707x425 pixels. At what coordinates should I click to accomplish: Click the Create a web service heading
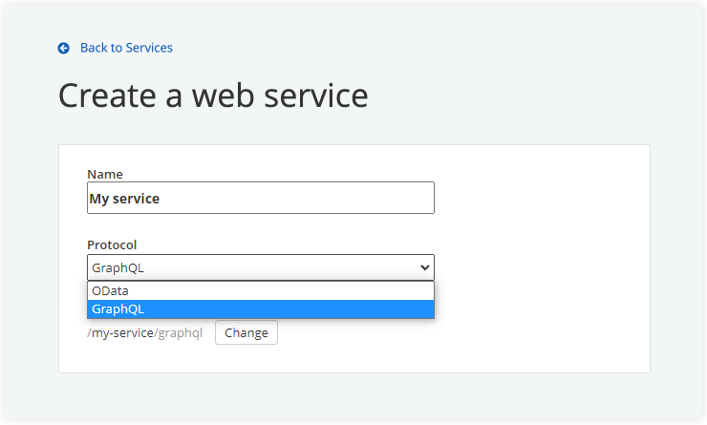coord(213,96)
